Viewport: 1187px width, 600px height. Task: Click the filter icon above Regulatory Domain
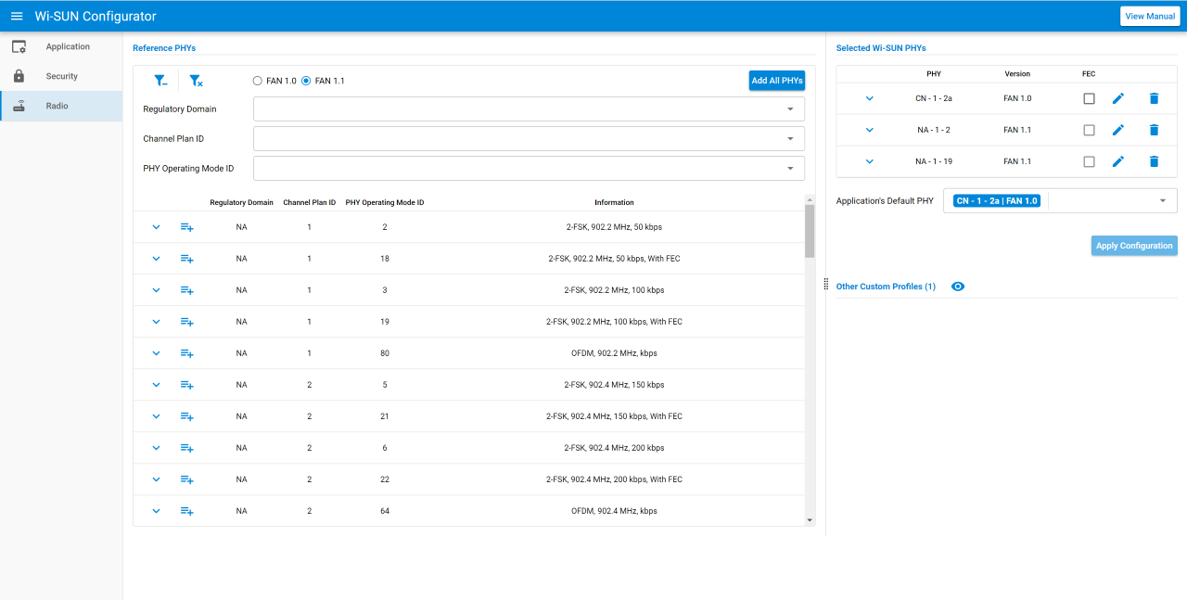(x=160, y=80)
